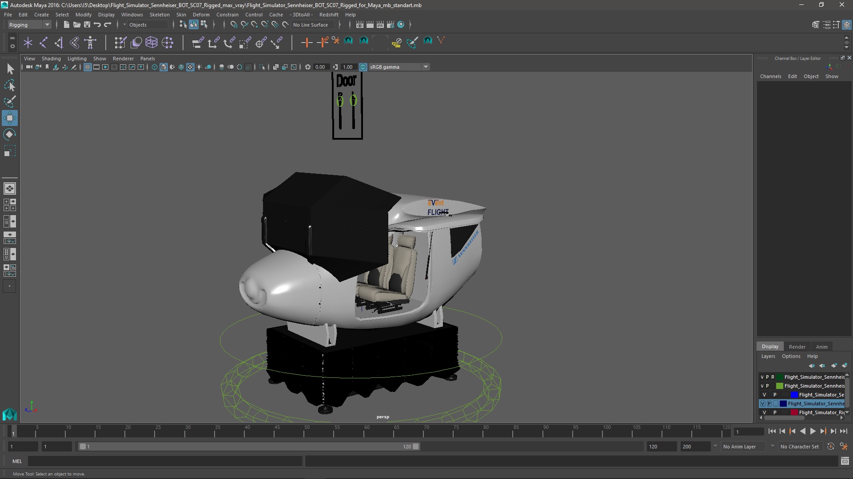Click the Render tab in panel

tap(797, 346)
